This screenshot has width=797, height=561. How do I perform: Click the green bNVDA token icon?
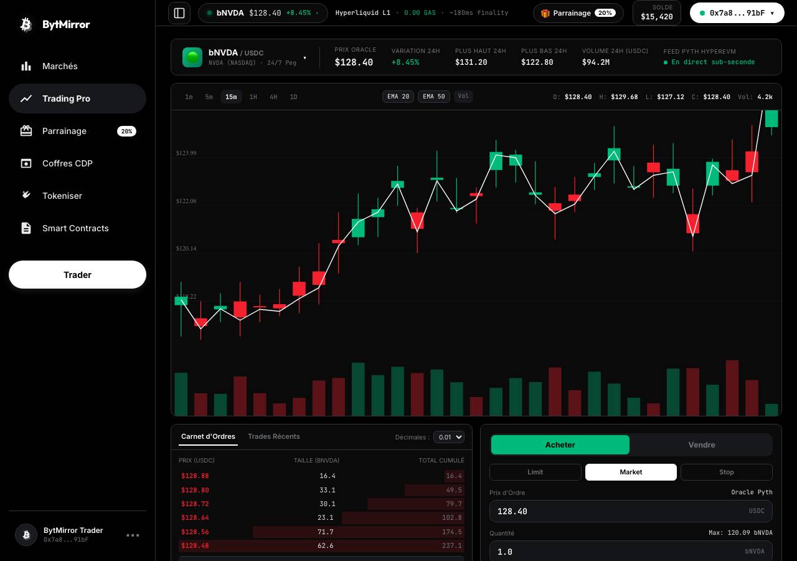point(192,57)
